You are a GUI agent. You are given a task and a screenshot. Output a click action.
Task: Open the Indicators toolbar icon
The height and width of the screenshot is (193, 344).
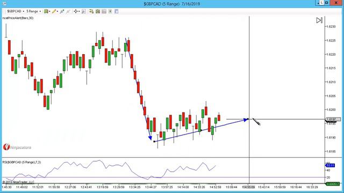click(x=104, y=11)
